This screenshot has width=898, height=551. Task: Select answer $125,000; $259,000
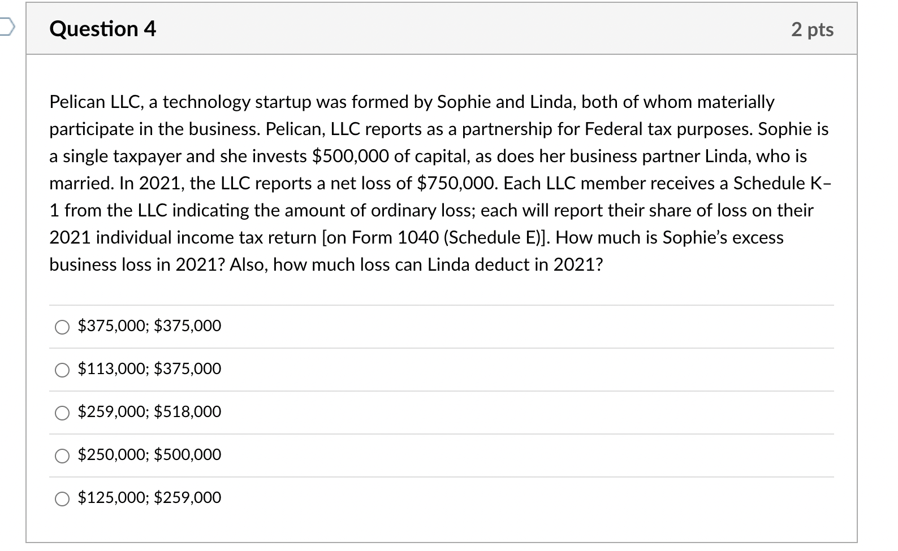tap(150, 498)
